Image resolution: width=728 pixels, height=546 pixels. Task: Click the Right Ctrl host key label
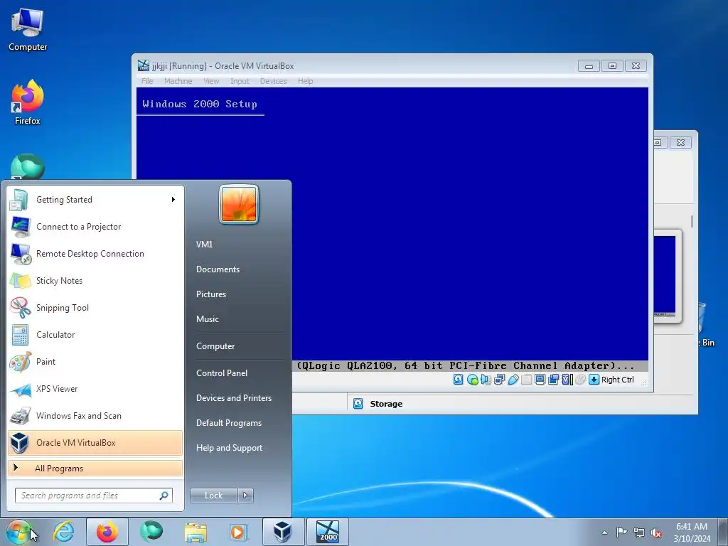pos(618,380)
